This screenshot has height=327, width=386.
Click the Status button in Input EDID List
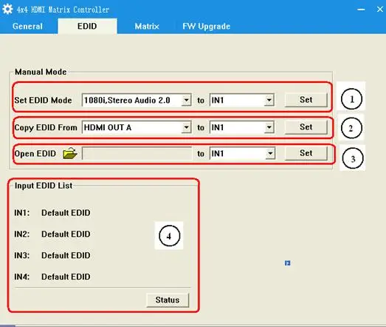coord(168,300)
